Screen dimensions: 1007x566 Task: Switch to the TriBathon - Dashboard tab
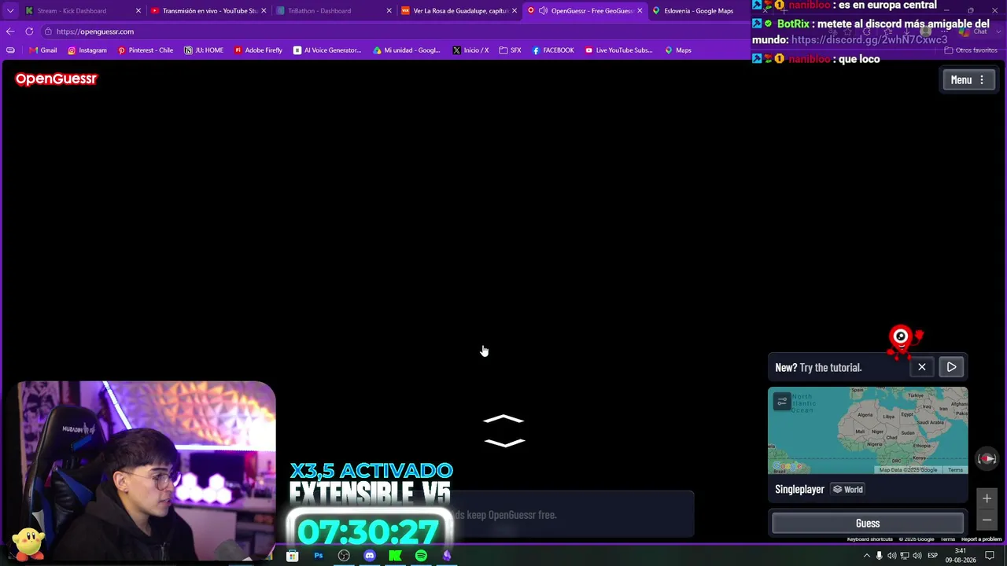pyautogui.click(x=334, y=11)
